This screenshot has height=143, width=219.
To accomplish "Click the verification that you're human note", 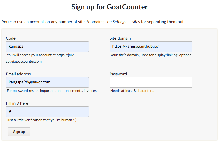I will tap(41, 120).
